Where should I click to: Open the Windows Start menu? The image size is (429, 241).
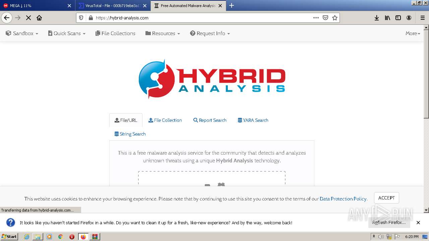pos(9,237)
